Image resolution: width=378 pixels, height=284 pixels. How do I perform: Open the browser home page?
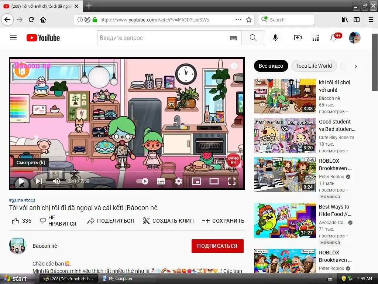coord(43,20)
